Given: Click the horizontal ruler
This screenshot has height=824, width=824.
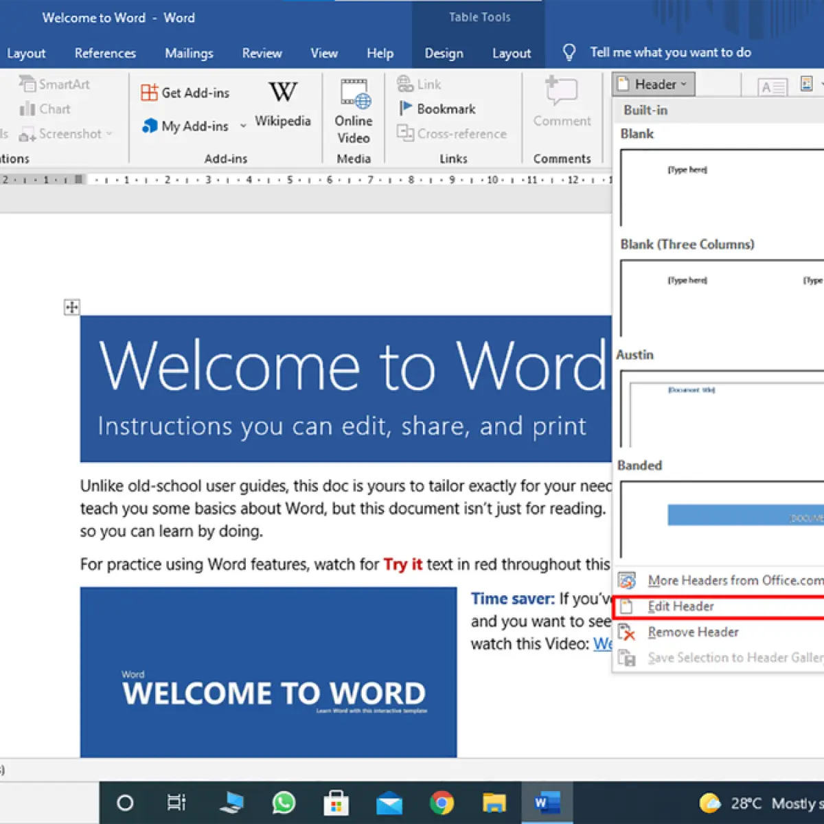Looking at the screenshot, I should [306, 180].
